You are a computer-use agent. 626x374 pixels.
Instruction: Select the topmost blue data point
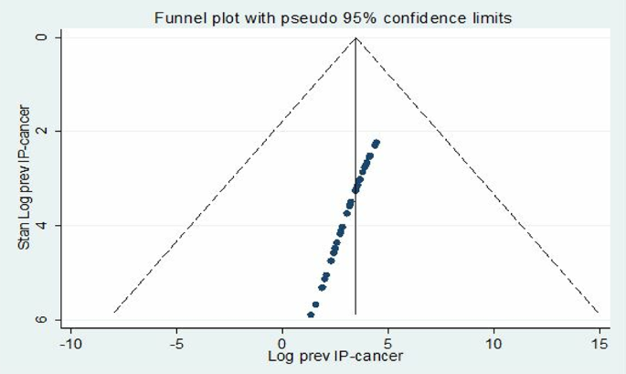tap(376, 144)
